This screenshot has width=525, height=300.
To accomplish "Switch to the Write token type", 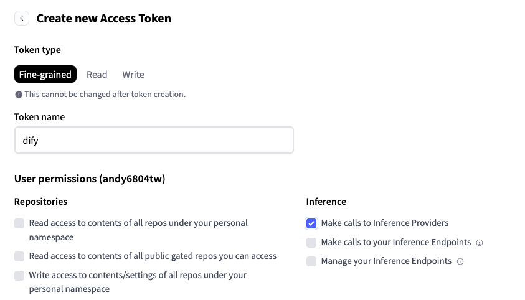I will pyautogui.click(x=133, y=75).
